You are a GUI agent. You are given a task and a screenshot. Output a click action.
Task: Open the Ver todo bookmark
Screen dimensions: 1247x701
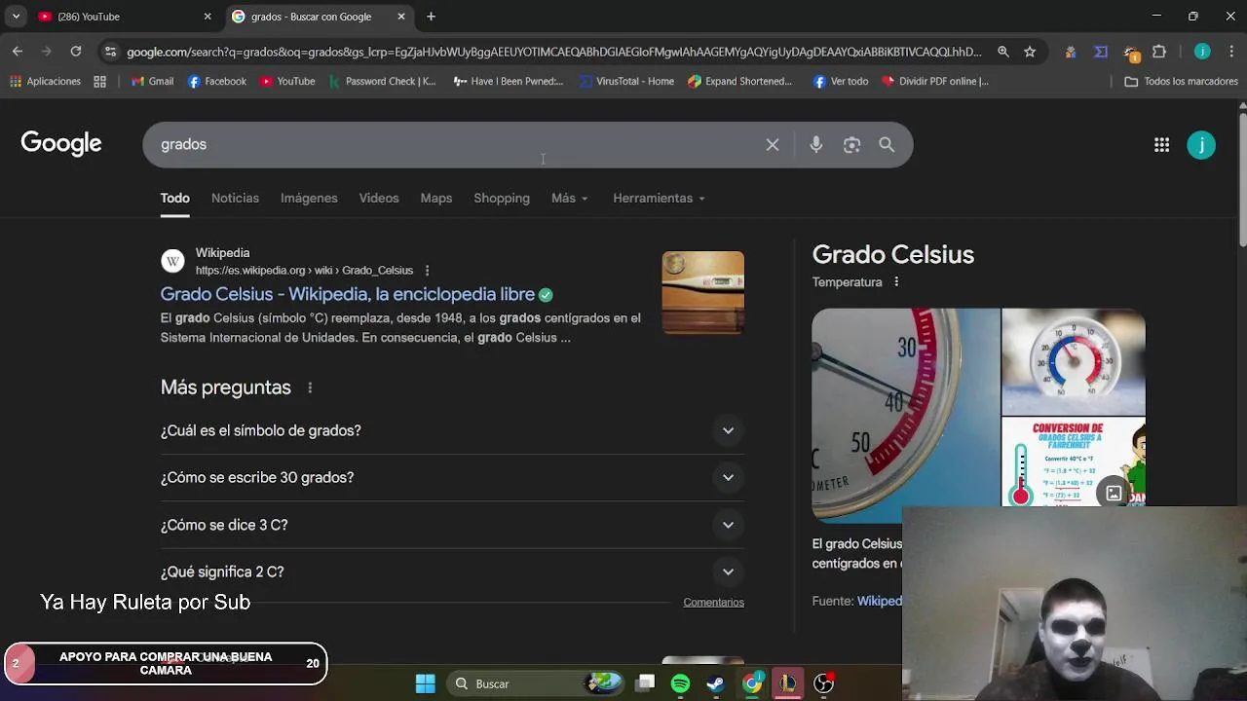841,82
